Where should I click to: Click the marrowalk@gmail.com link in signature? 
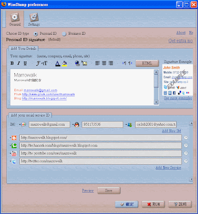41,90
